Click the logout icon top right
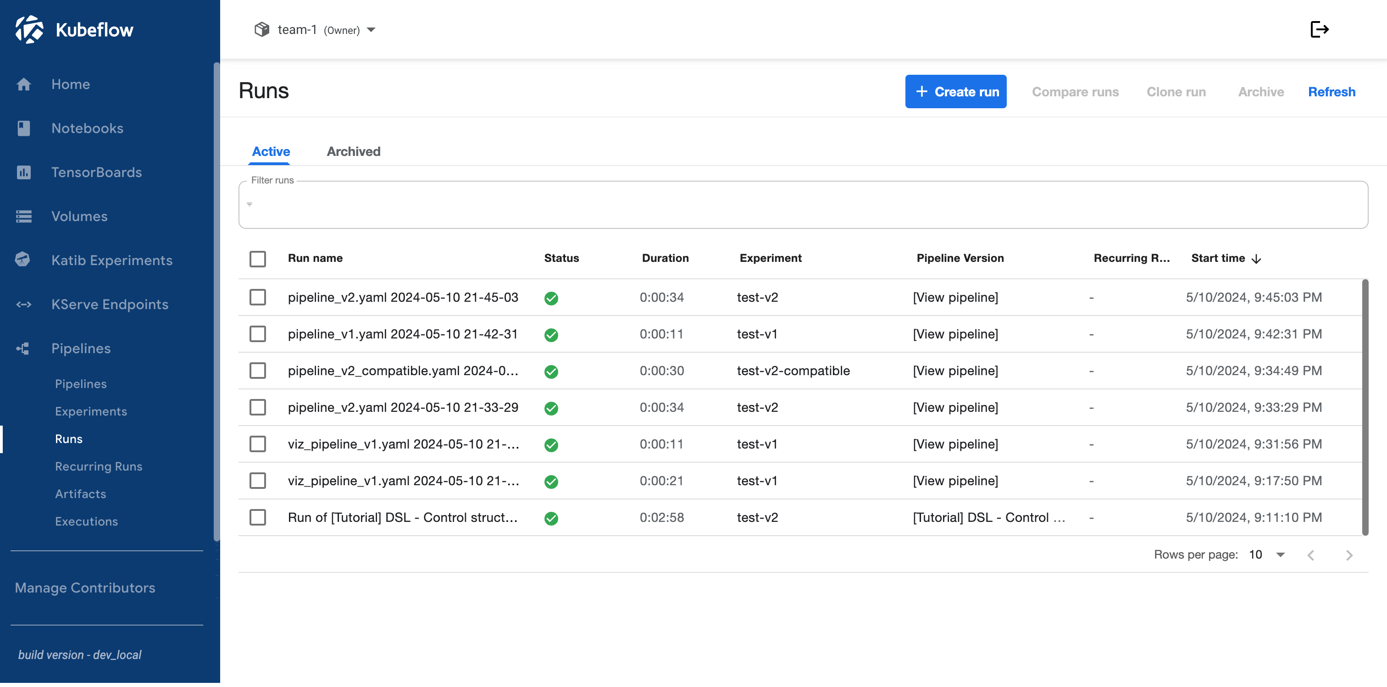Screen dimensions: 1387x687 (x=1320, y=30)
